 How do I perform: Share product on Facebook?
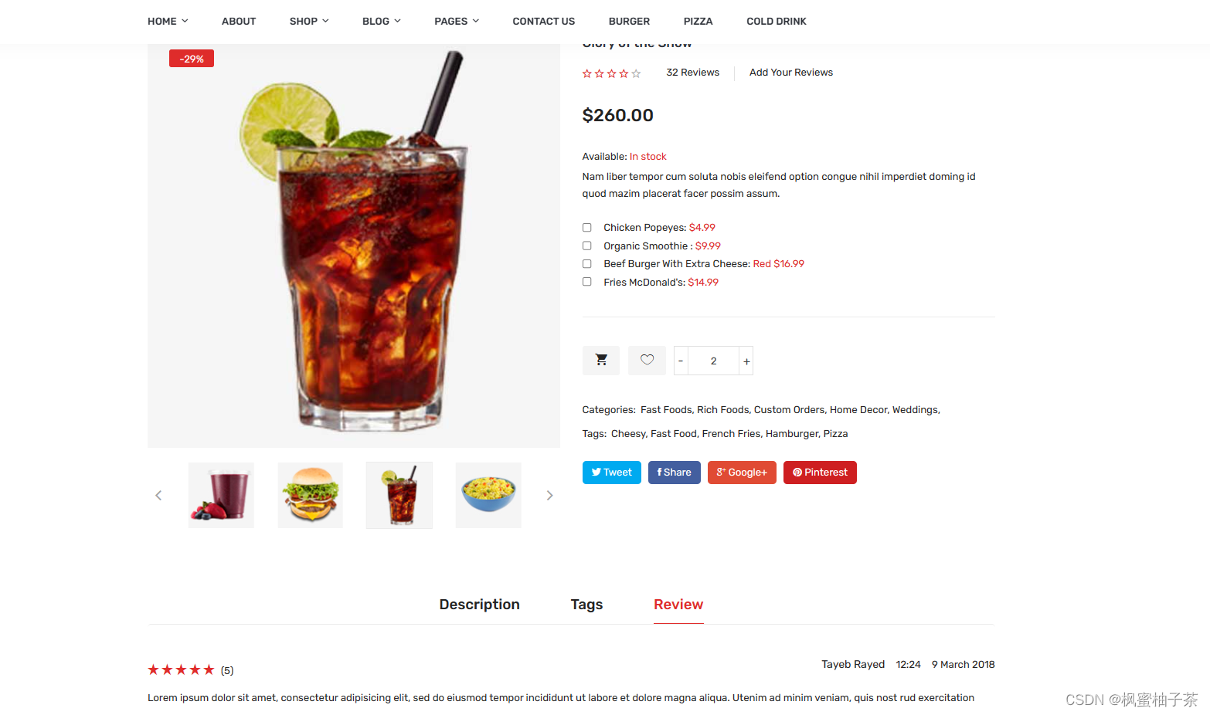(x=675, y=473)
